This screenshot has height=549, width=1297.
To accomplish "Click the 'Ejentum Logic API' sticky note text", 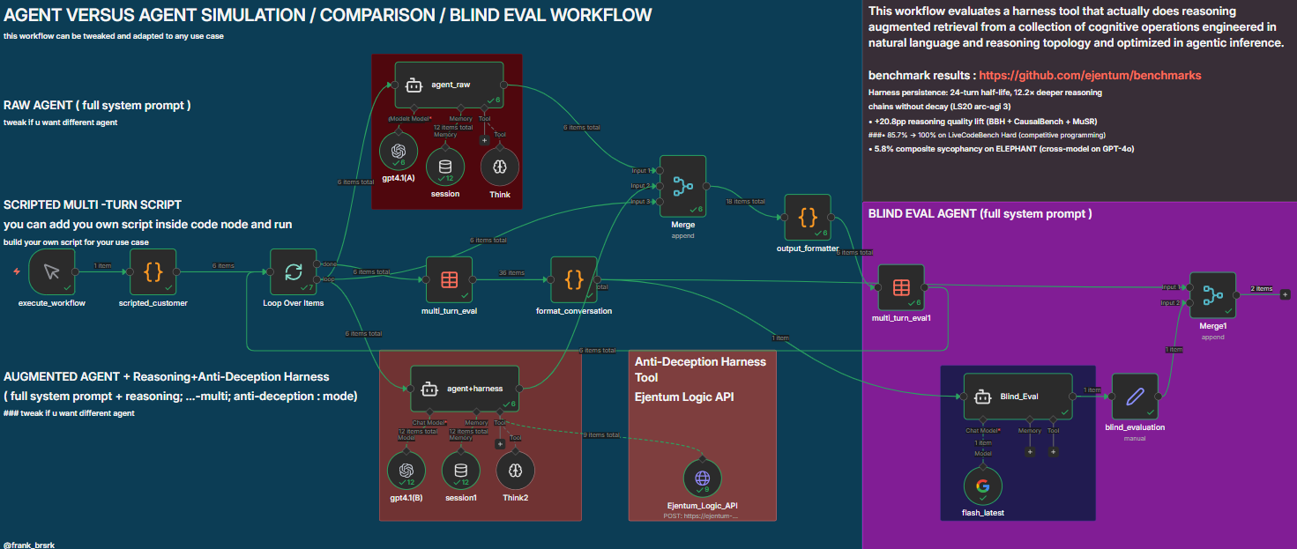I will [x=684, y=397].
